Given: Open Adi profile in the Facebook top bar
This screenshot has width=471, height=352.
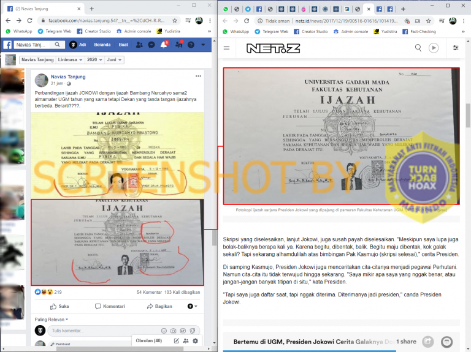Looking at the screenshot, I should tap(78, 45).
